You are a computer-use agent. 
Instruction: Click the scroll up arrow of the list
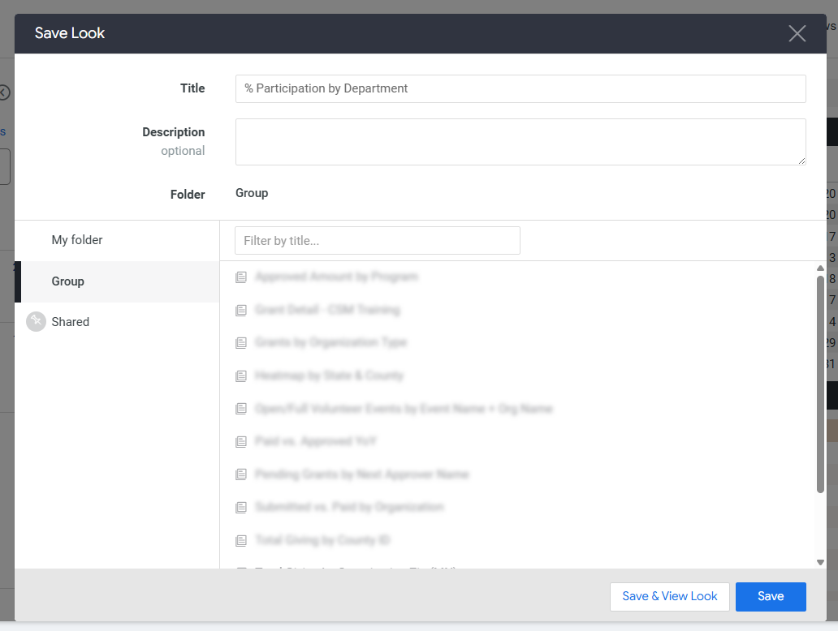820,268
